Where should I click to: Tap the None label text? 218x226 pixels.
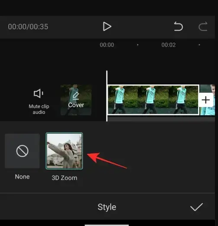(22, 177)
